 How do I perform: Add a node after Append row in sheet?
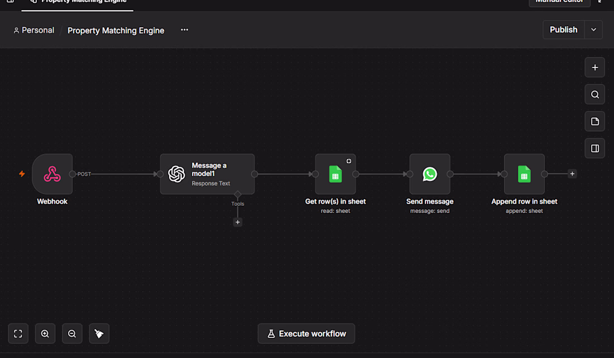(x=572, y=174)
